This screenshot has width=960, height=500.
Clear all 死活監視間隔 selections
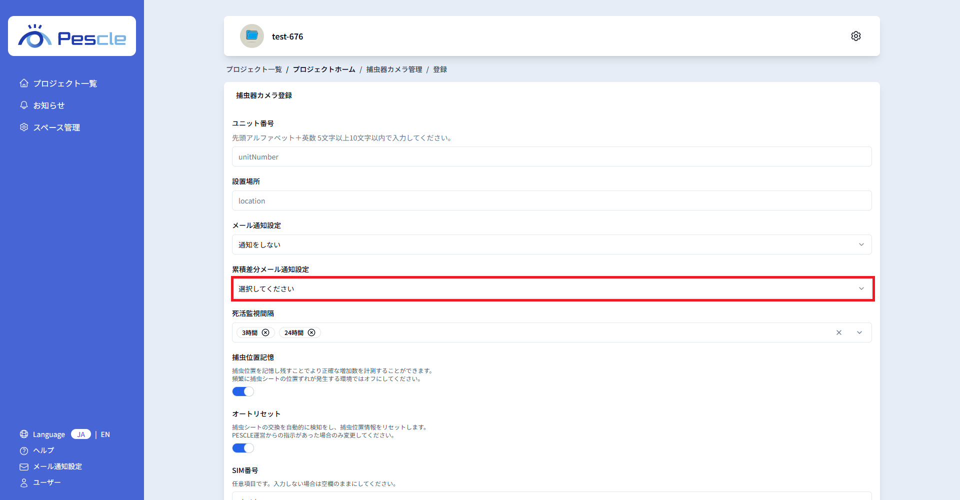pyautogui.click(x=839, y=333)
